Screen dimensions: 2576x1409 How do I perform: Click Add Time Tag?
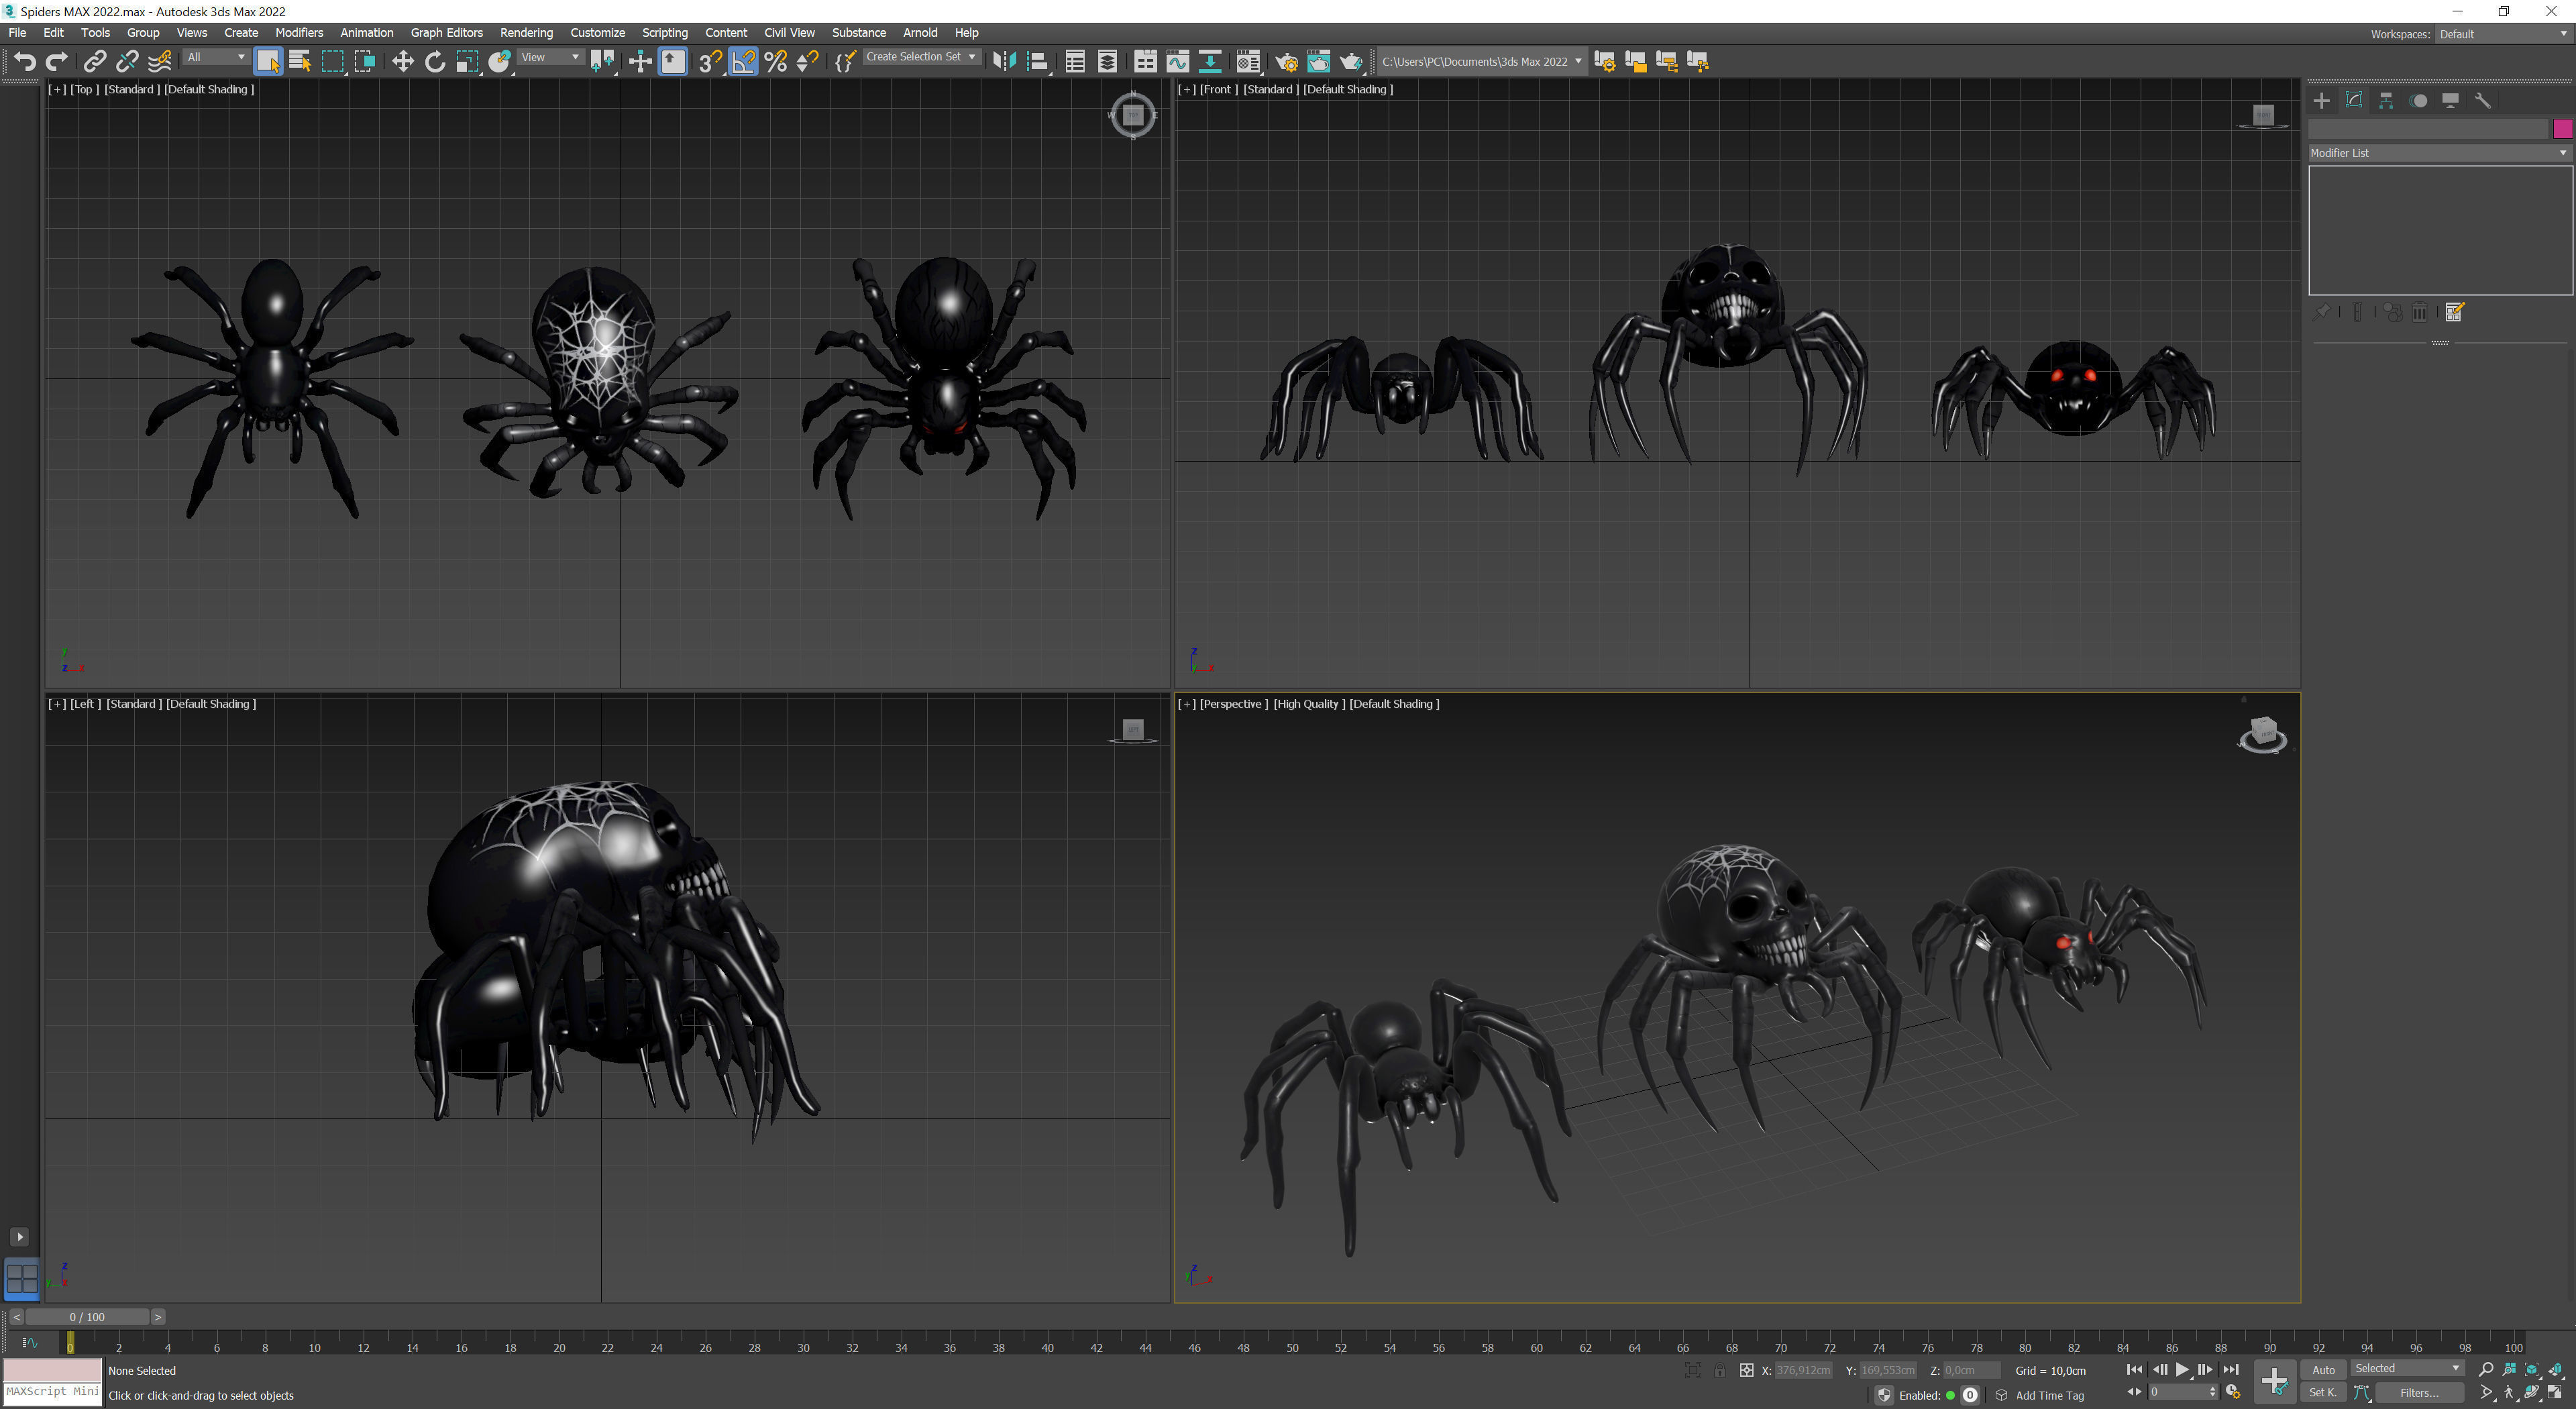click(x=2049, y=1395)
